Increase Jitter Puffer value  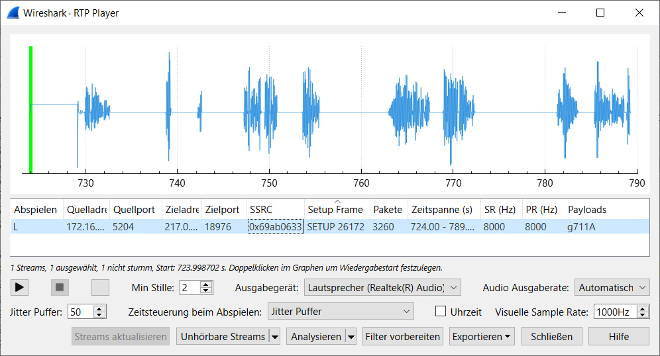pyautogui.click(x=99, y=309)
